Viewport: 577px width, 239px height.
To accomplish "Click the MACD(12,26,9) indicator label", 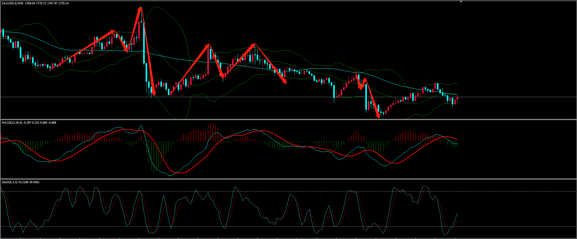I will click(x=14, y=123).
